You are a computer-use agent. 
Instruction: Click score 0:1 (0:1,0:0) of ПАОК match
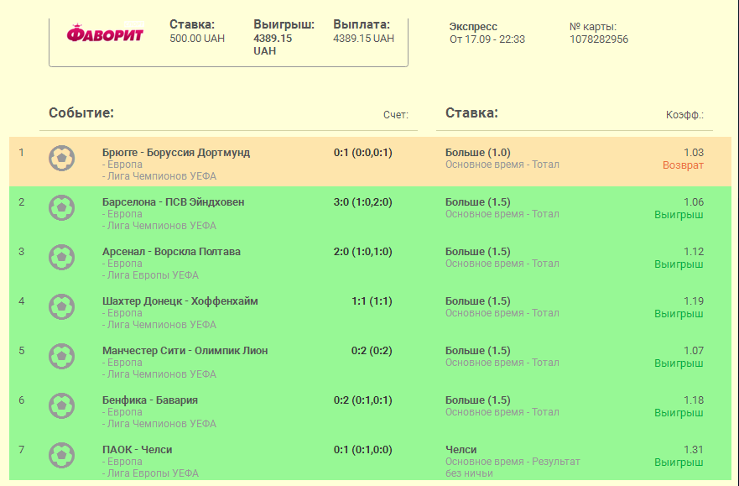(363, 450)
